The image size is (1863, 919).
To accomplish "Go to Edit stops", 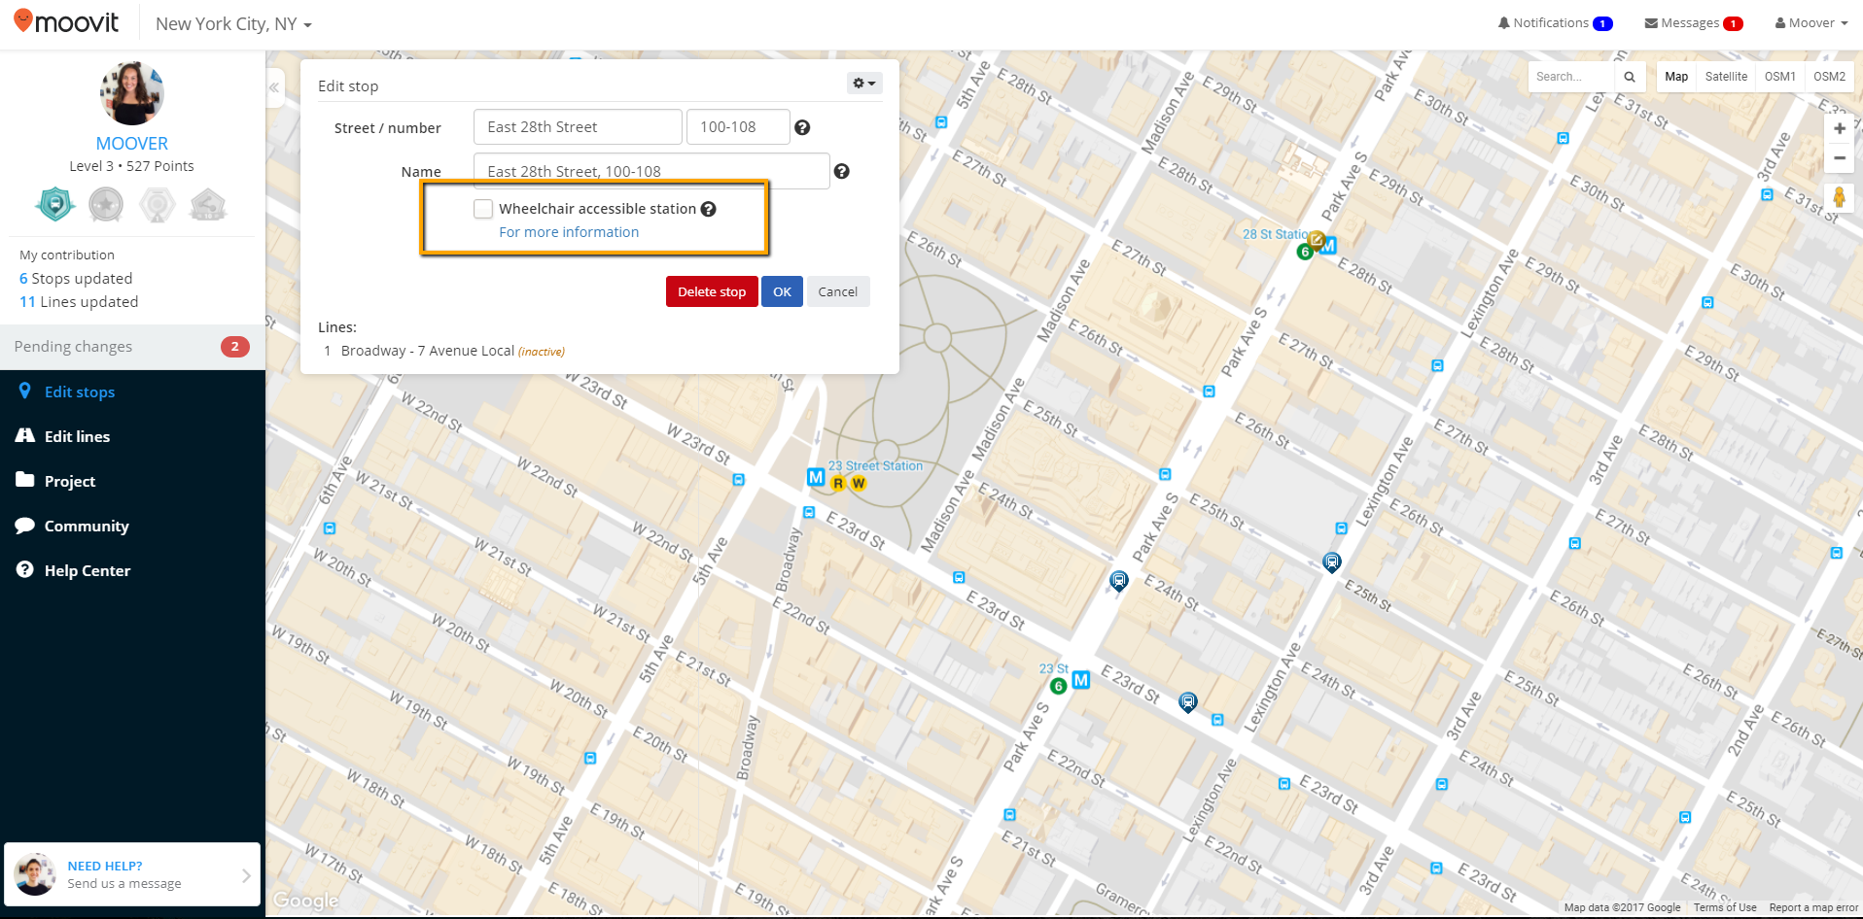I will [x=80, y=392].
